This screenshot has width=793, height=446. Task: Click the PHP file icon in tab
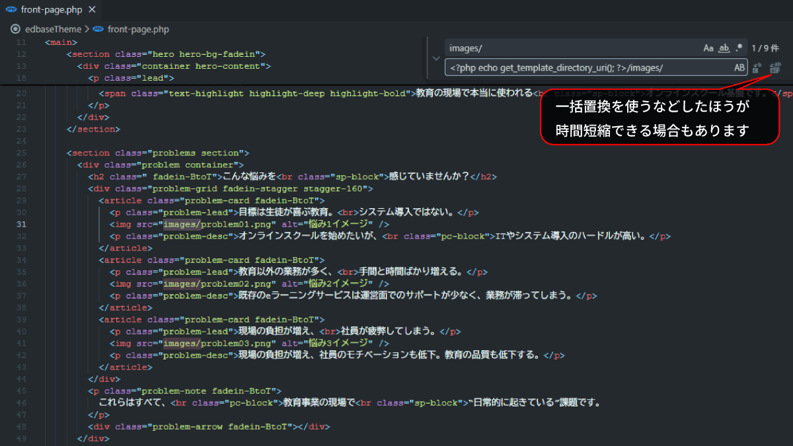click(x=11, y=9)
